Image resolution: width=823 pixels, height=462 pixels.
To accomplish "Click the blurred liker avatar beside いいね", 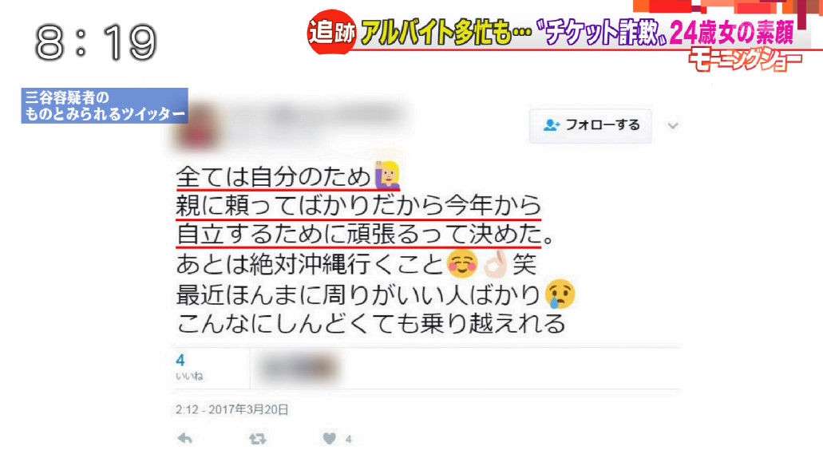I will point(298,368).
